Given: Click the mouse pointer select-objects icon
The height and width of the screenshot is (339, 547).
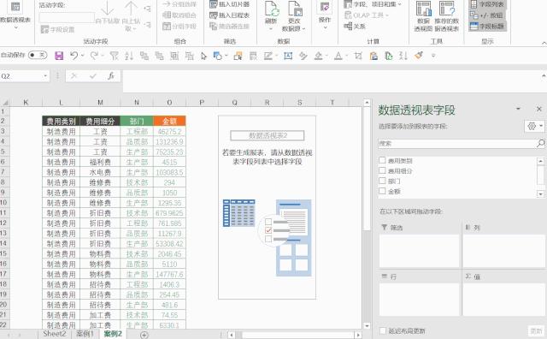Looking at the screenshot, I should [203, 56].
